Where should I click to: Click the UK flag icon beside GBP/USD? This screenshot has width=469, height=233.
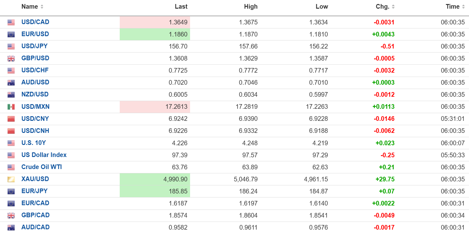(11, 58)
